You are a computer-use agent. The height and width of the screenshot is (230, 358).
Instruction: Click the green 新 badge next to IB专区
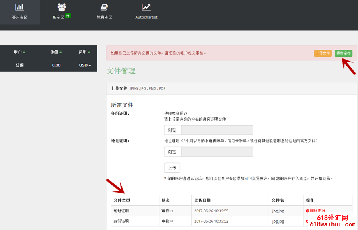[68, 16]
